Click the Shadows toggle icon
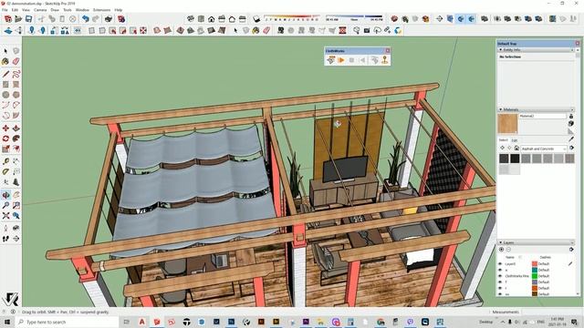 256,19
